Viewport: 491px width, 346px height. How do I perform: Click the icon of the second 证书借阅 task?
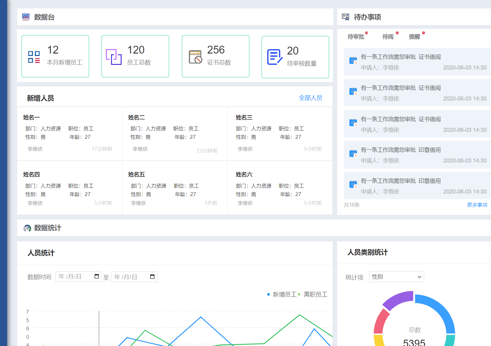353,91
